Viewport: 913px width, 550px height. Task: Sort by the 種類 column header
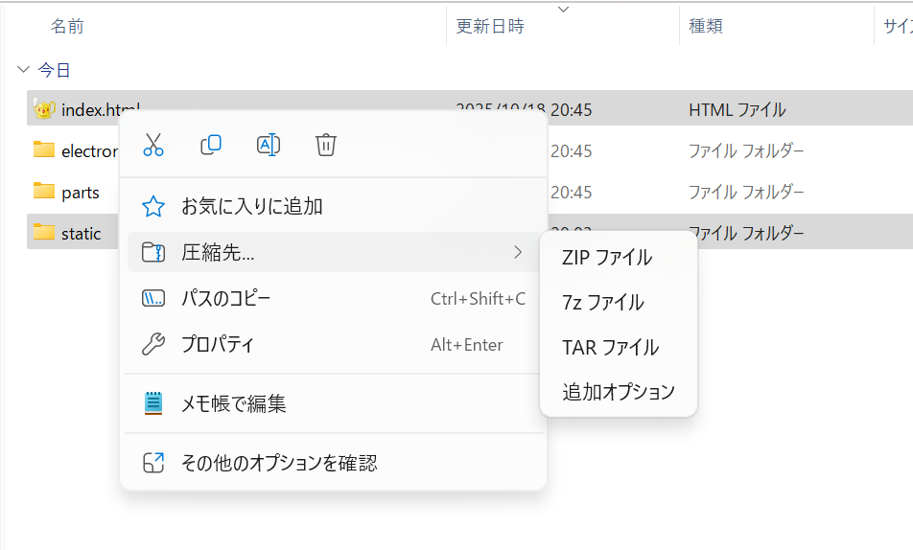706,26
